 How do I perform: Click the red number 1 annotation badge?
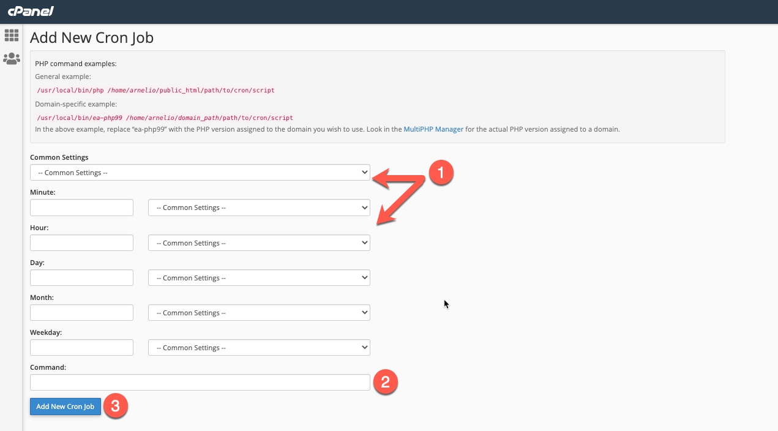click(441, 173)
